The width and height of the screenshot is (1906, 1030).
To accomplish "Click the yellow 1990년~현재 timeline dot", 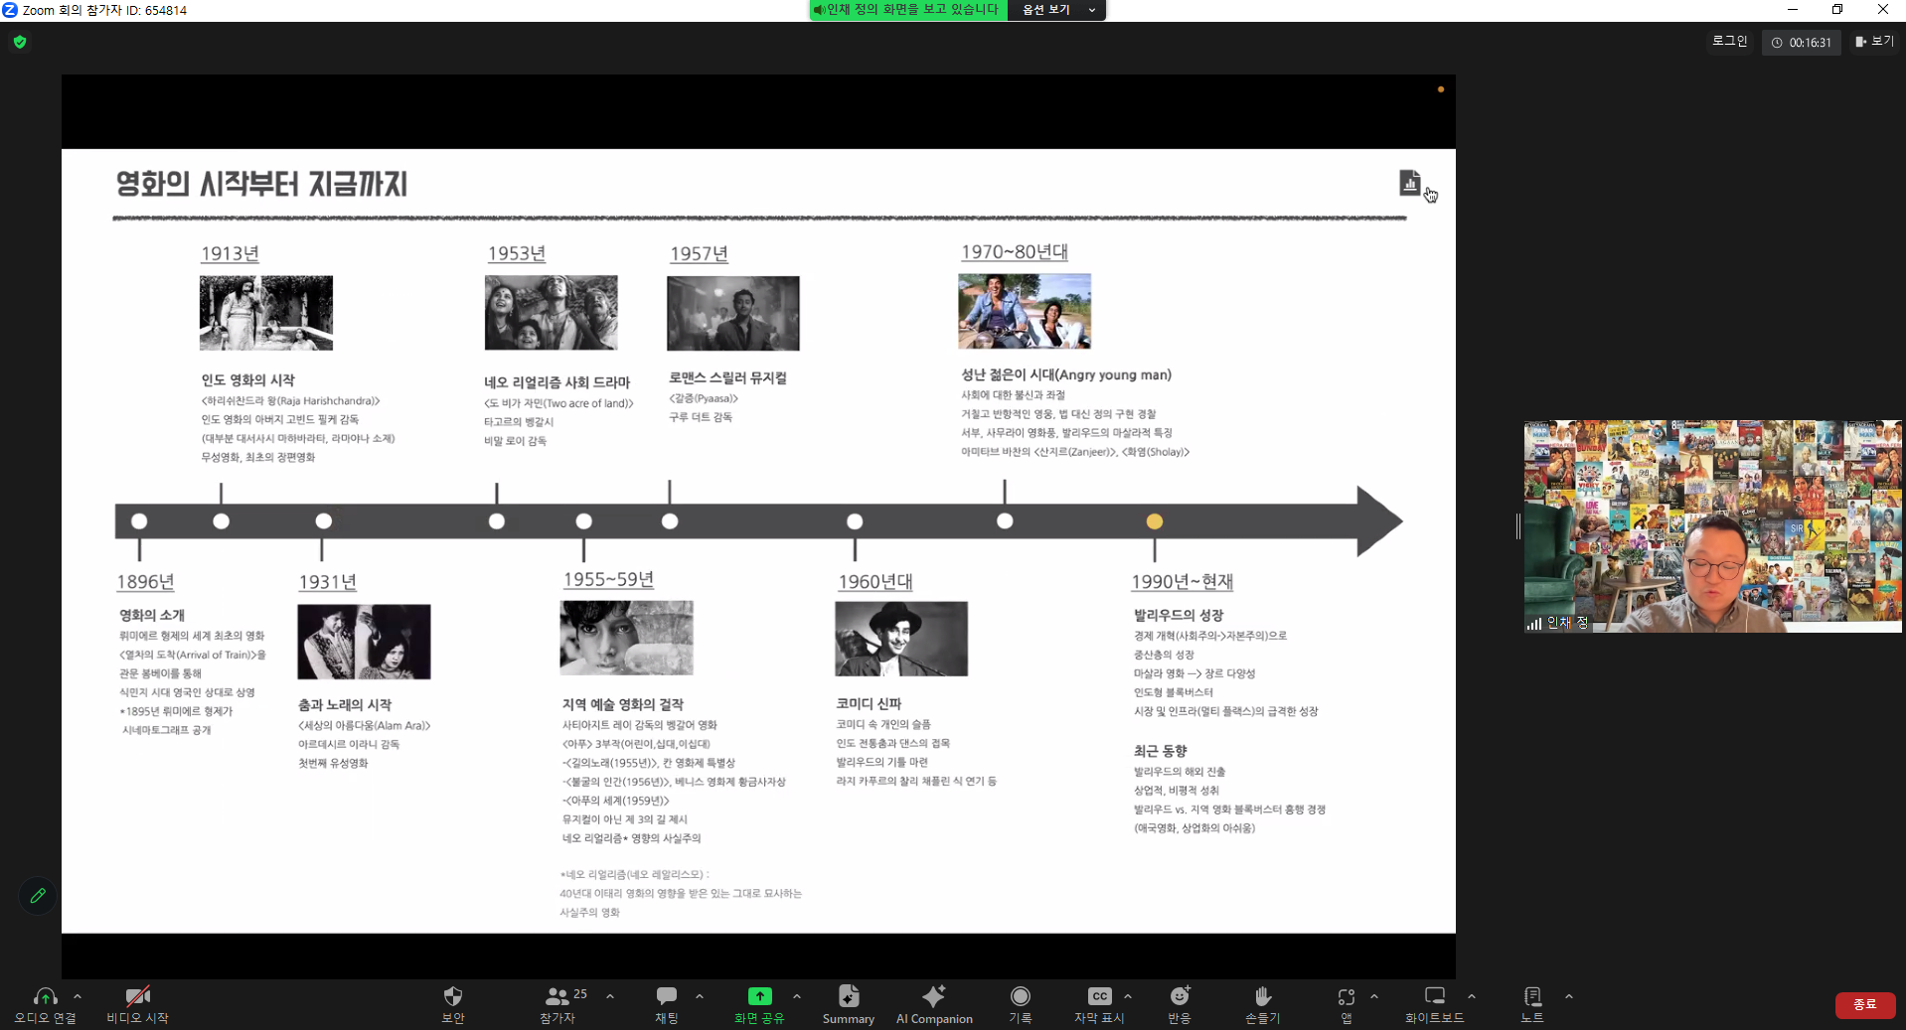I will (1154, 521).
